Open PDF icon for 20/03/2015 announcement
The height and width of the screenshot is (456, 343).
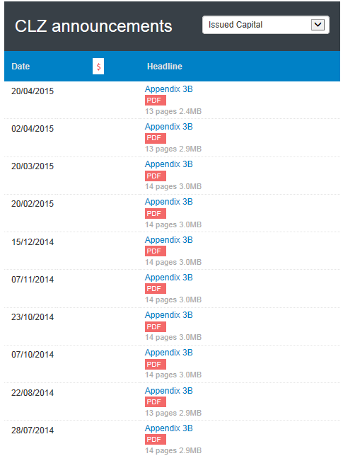coord(156,176)
